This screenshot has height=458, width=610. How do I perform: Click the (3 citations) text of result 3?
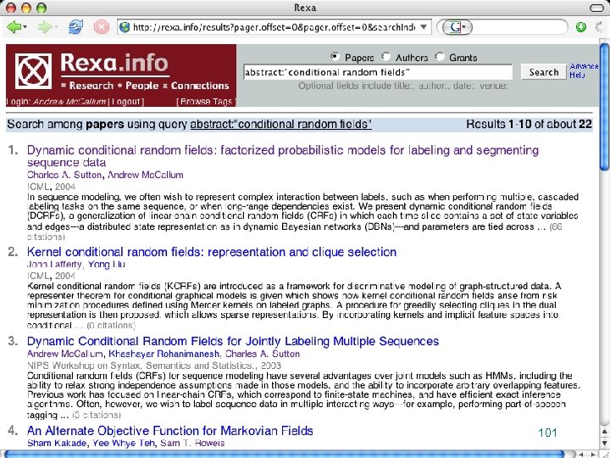97,415
